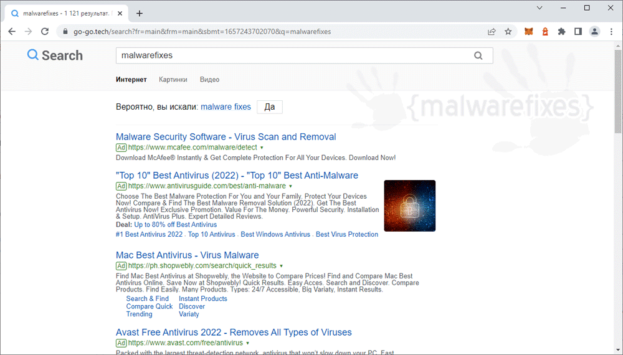Screen dimensions: 623x355
Task: Expand the shopwebly.com ad URL dropdown arrow
Action: (282, 266)
